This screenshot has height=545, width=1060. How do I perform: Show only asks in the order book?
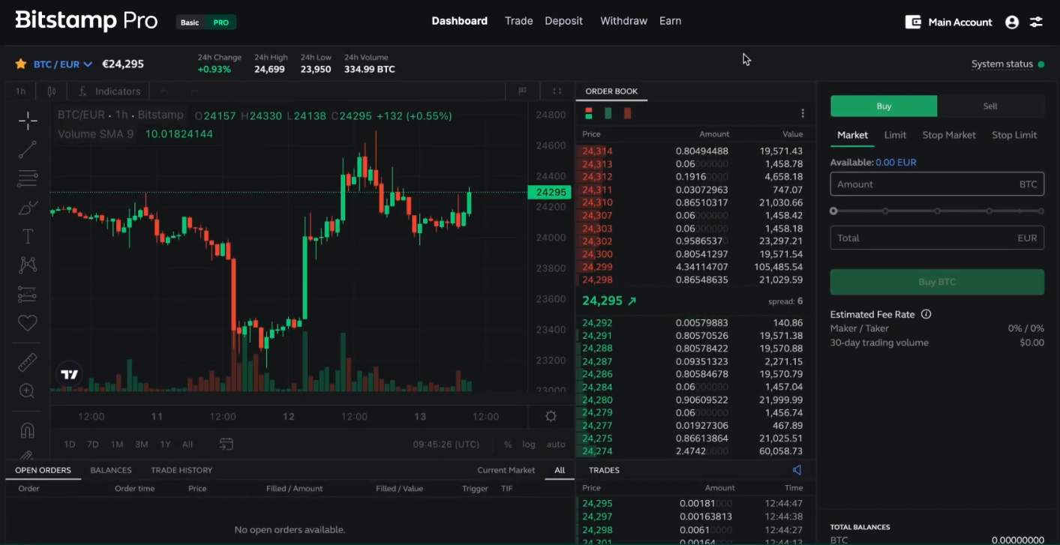coord(627,113)
